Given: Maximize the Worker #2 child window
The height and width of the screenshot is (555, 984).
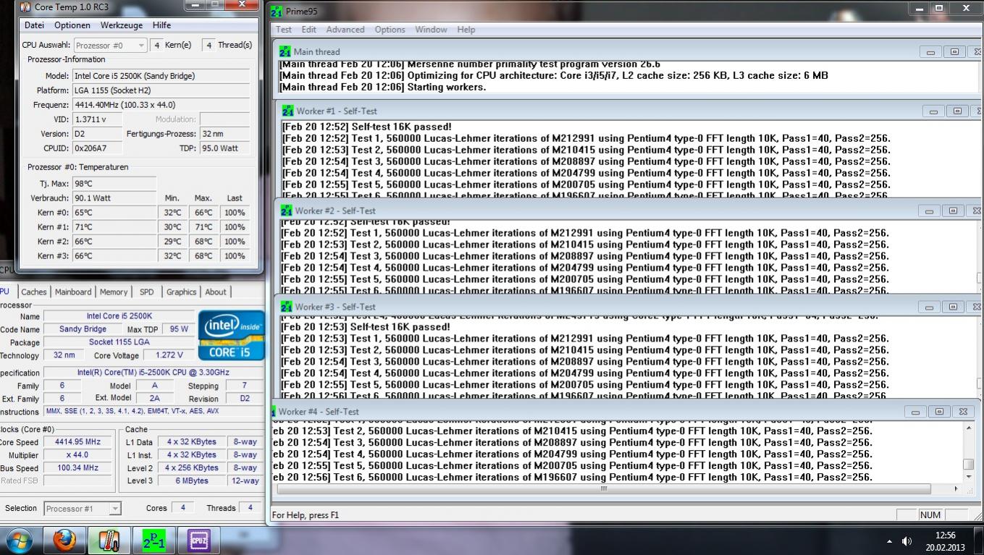Looking at the screenshot, I should coord(953,211).
